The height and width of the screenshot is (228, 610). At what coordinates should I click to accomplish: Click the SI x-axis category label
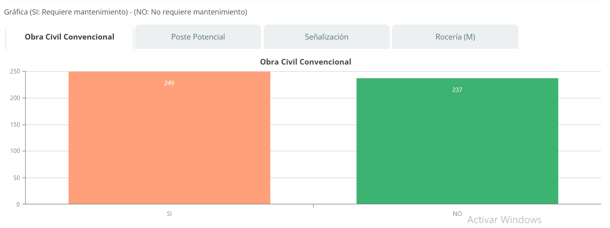[x=169, y=214]
